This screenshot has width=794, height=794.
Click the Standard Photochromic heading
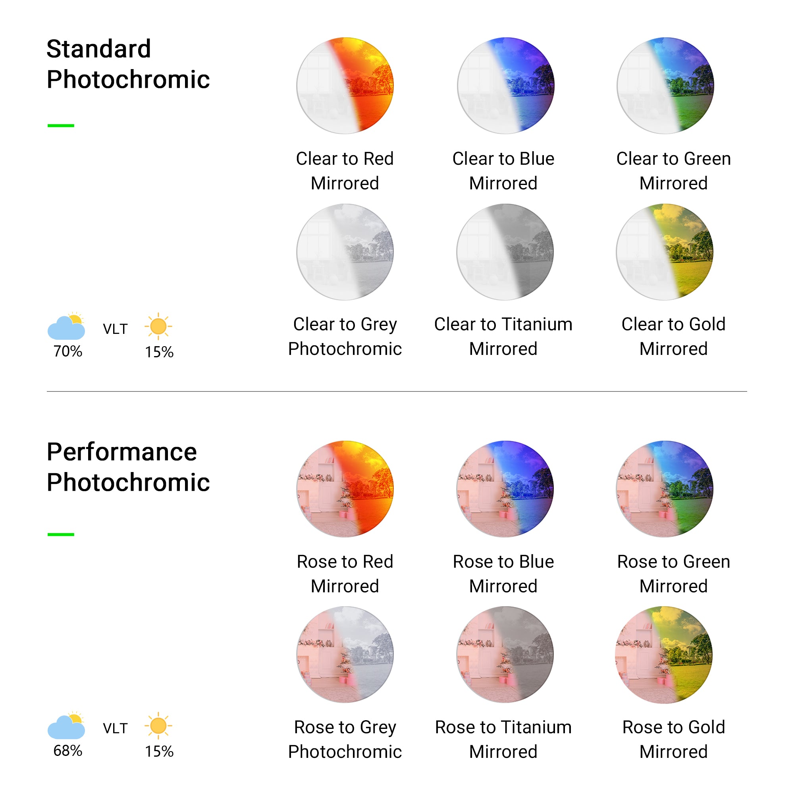(x=128, y=64)
